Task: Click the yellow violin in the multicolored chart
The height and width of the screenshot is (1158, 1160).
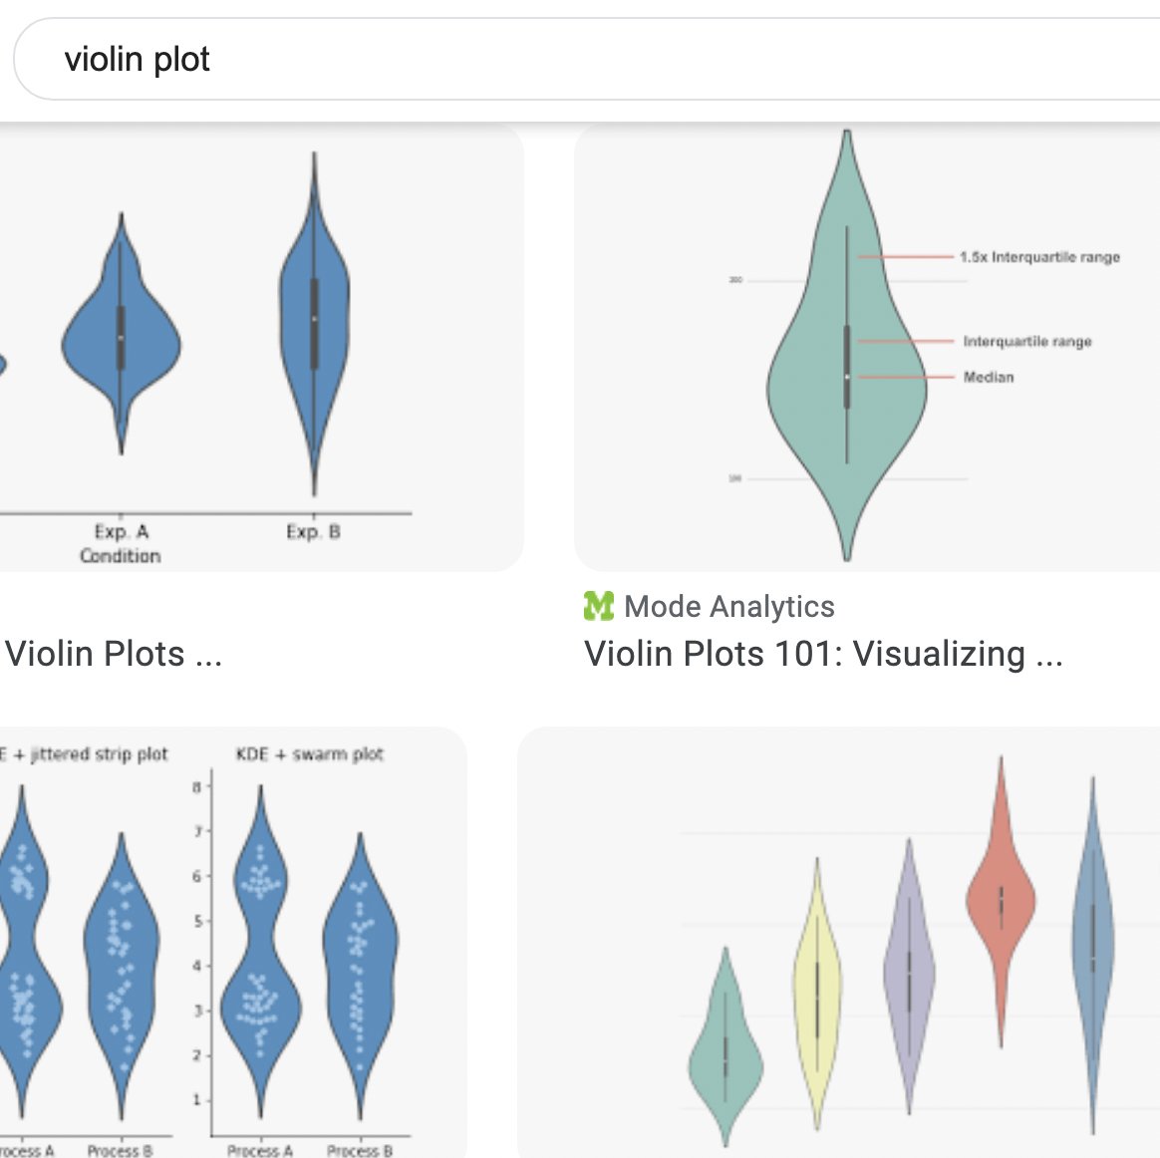Action: (817, 997)
